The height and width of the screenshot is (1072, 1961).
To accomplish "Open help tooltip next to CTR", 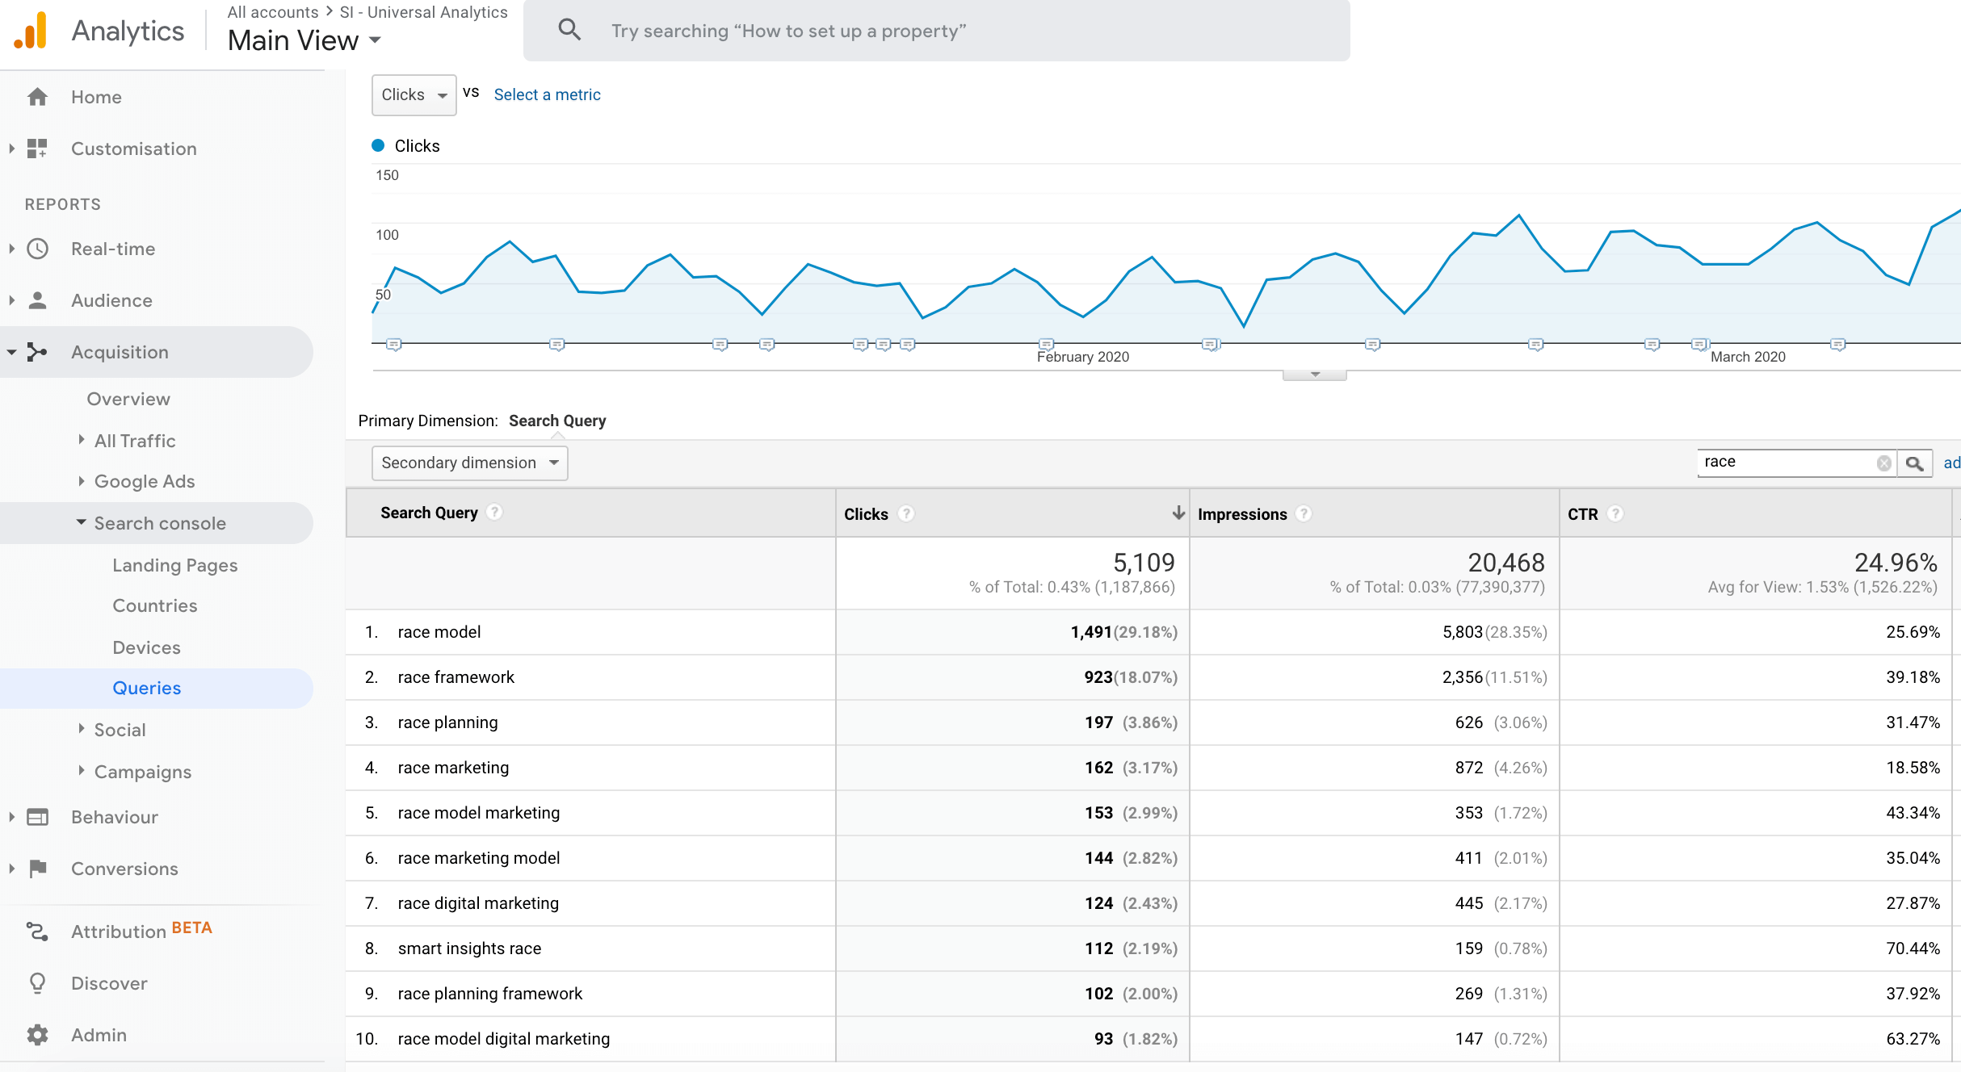I will coord(1615,514).
